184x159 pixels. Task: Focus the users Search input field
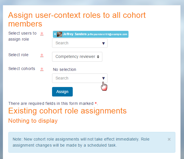click(x=76, y=43)
